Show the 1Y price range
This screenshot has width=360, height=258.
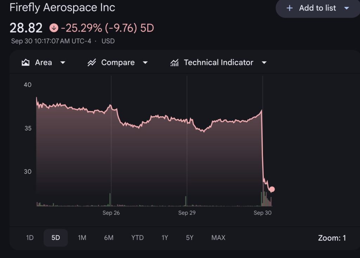[165, 238]
